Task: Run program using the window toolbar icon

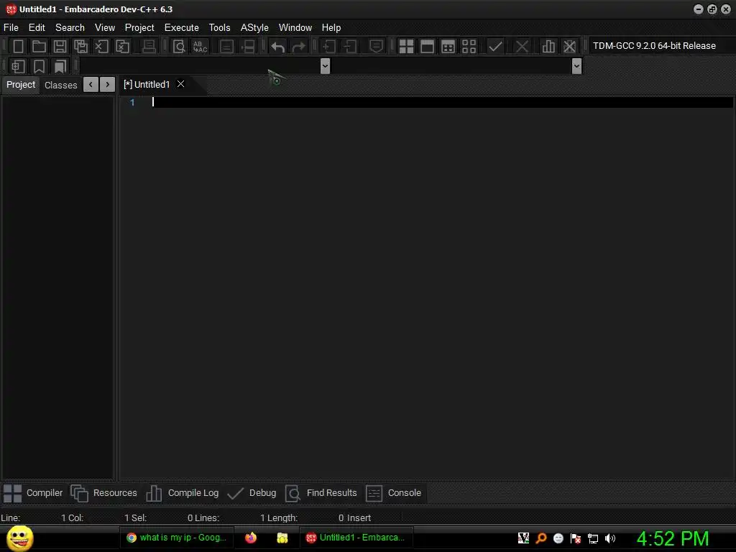Action: click(427, 46)
